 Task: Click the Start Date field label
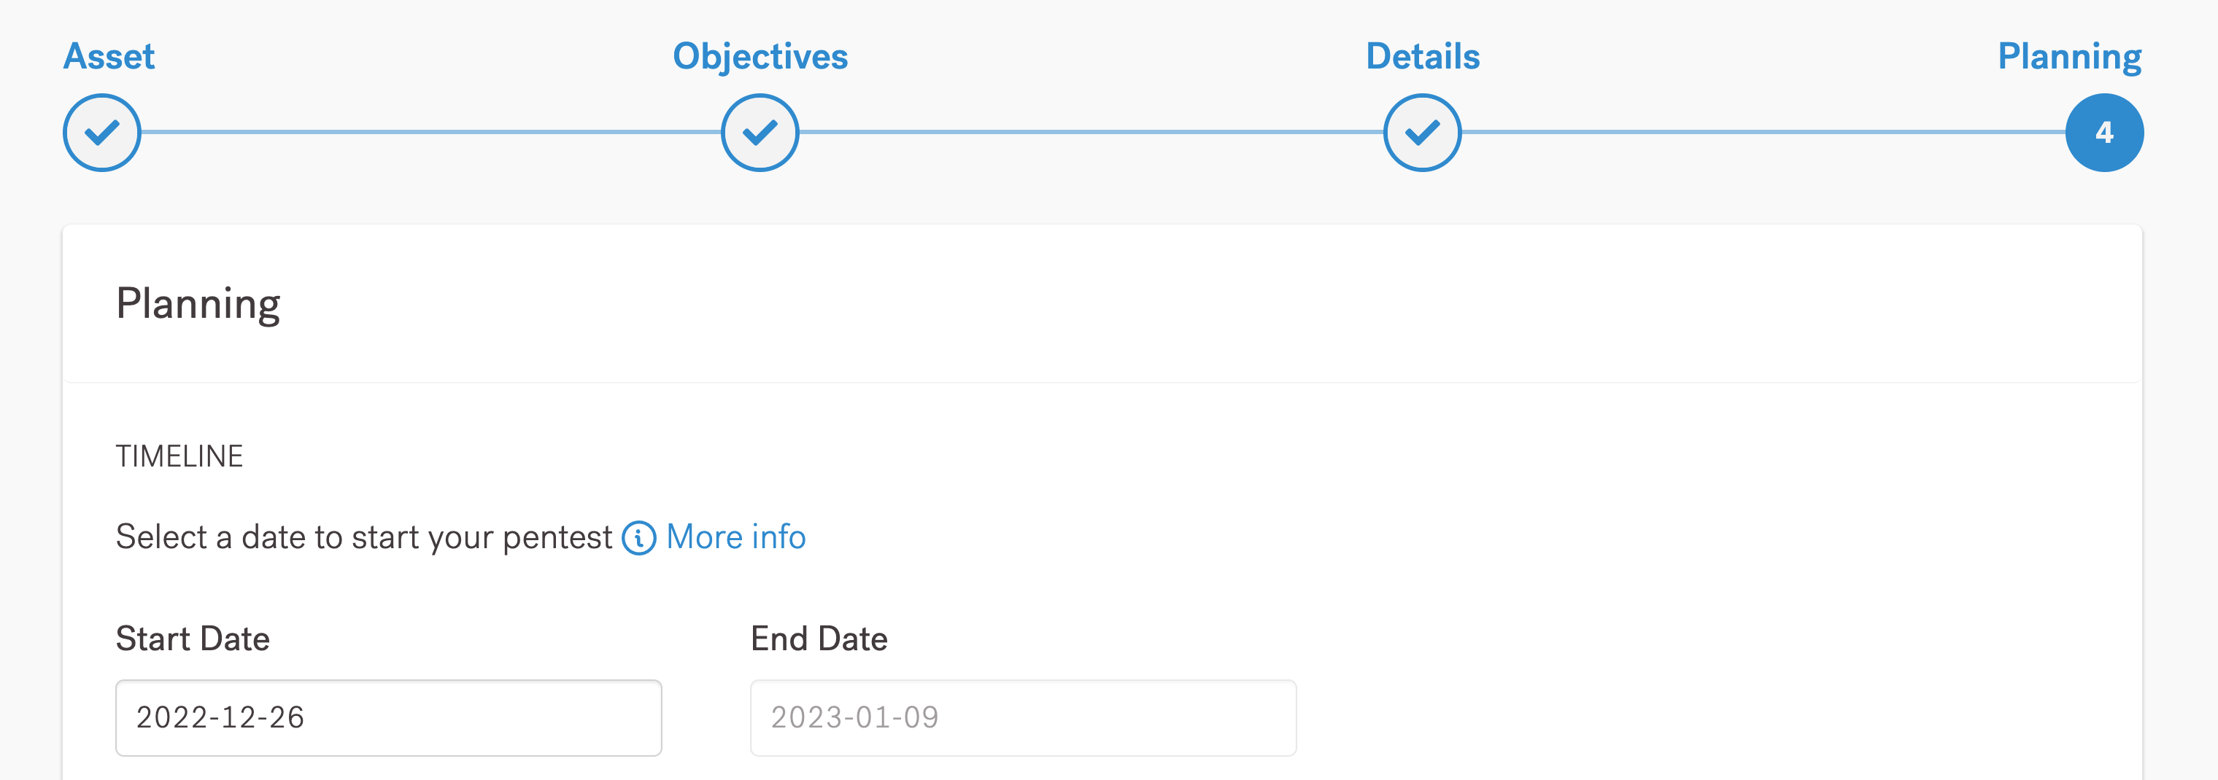coord(193,639)
